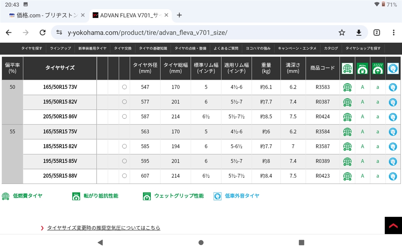This screenshot has width=402, height=251.
Task: Open the ラインアップ menu item
Action: click(60, 48)
